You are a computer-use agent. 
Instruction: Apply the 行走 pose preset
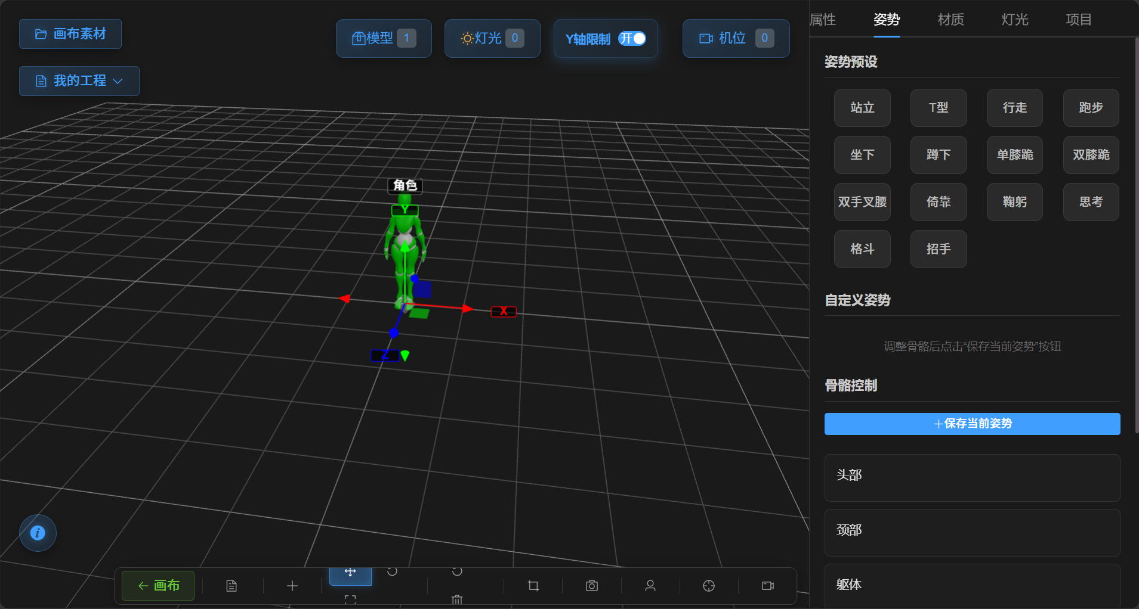click(1015, 108)
